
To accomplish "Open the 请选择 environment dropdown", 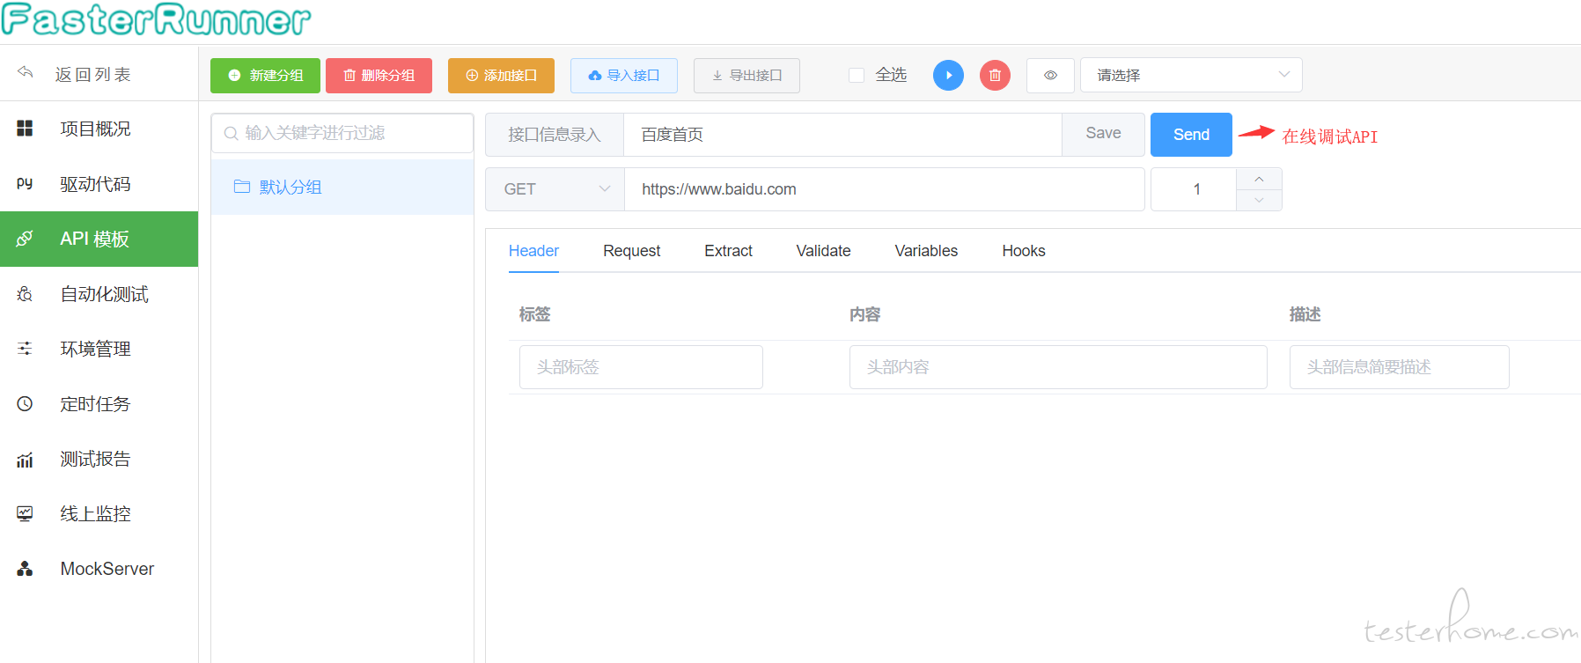I will 1191,75.
